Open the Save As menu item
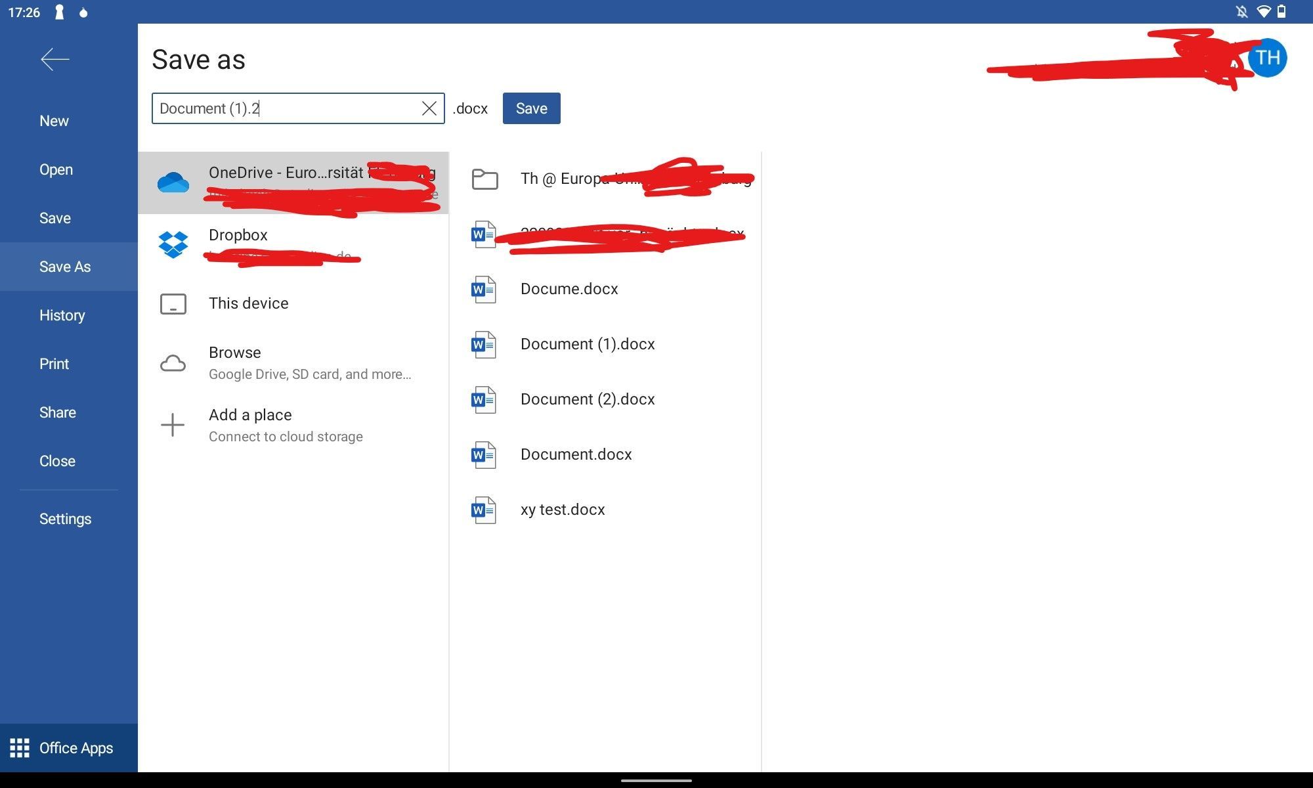The height and width of the screenshot is (788, 1313). (64, 267)
